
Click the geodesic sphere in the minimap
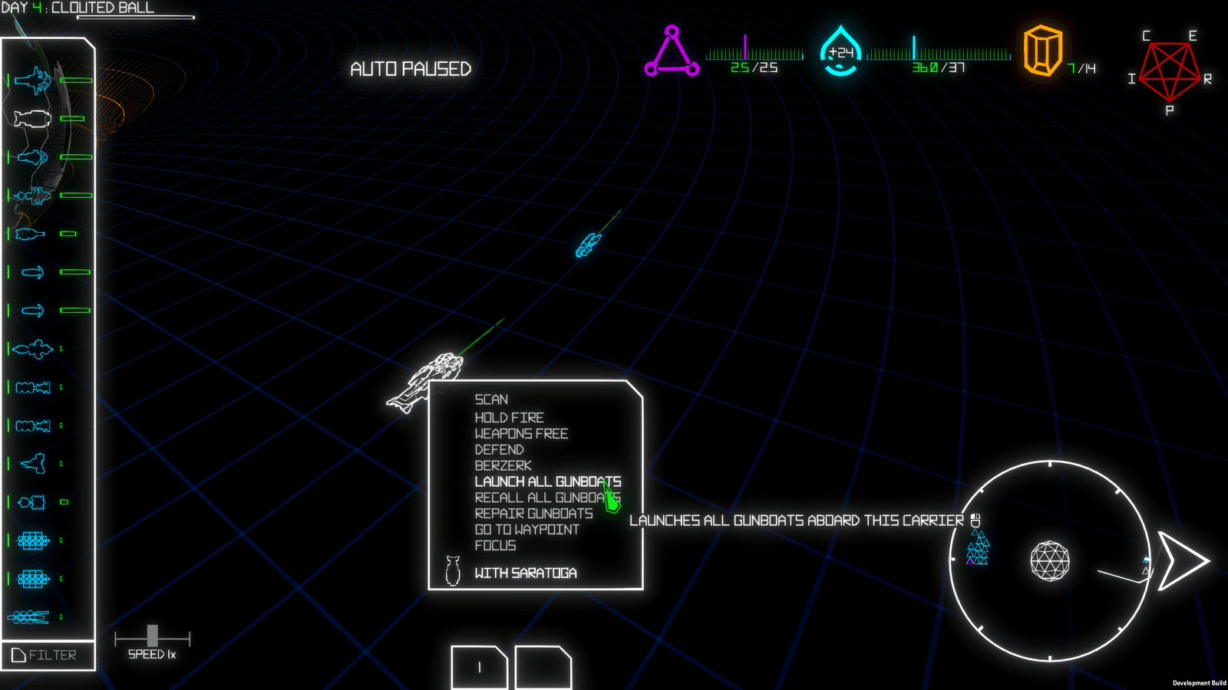pyautogui.click(x=1049, y=560)
